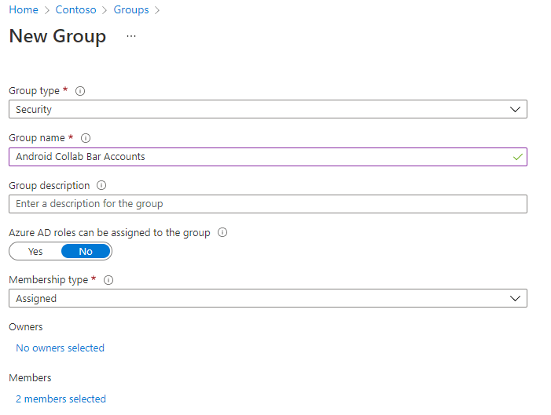Screen dimensions: 551x415
Task: Click the Group description text field
Action: [268, 204]
